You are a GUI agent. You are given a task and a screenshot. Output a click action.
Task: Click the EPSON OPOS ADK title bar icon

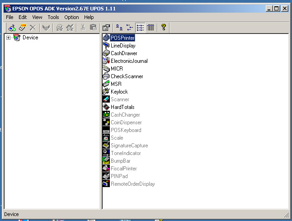(8, 9)
